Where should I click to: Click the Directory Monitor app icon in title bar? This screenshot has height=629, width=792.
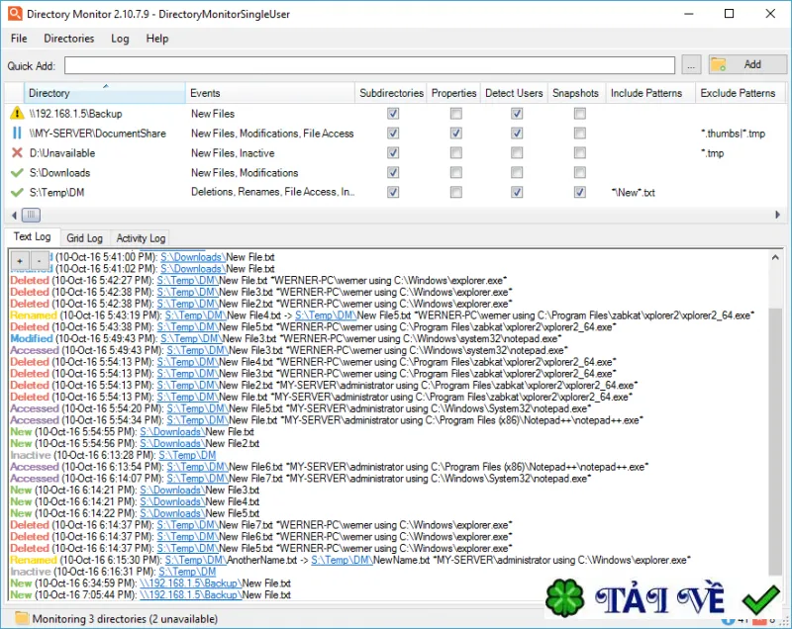tap(15, 14)
